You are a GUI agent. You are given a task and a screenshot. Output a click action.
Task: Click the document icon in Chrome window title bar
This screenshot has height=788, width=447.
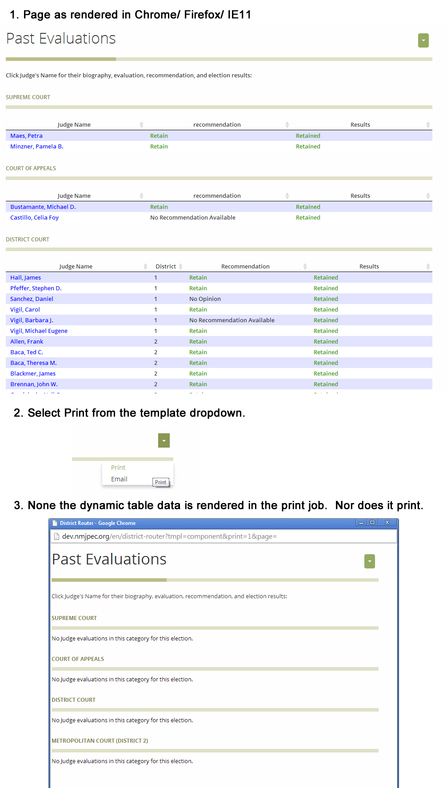[55, 523]
